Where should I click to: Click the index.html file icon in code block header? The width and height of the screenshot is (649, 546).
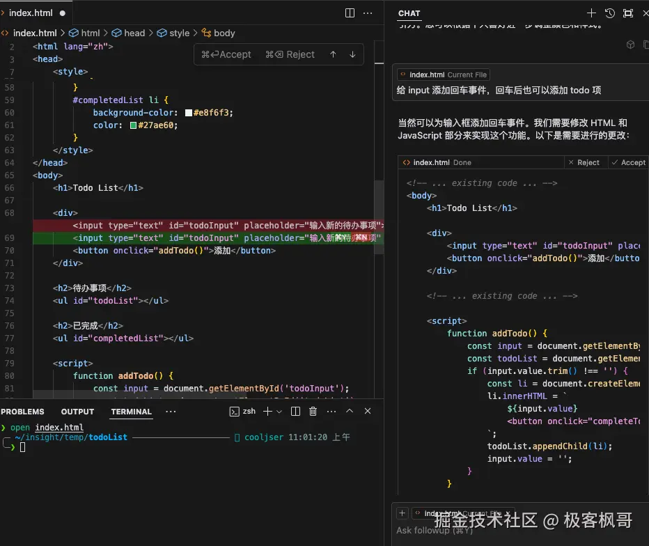pyautogui.click(x=407, y=162)
